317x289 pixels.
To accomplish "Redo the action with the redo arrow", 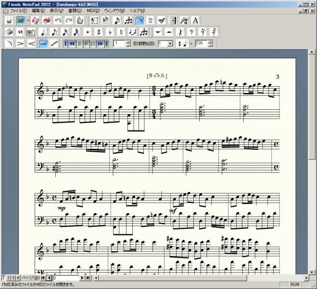I will pos(69,20).
